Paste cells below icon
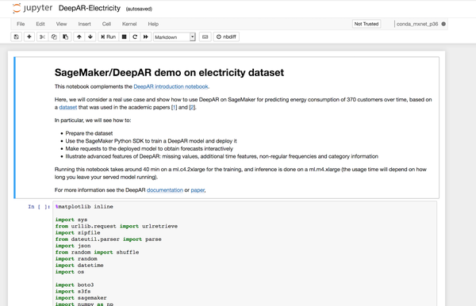Image resolution: width=476 pixels, height=306 pixels. point(66,36)
